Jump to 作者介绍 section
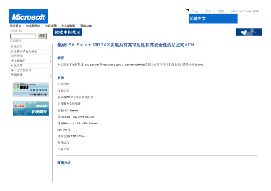This screenshot has width=271, height=191. pyautogui.click(x=63, y=149)
